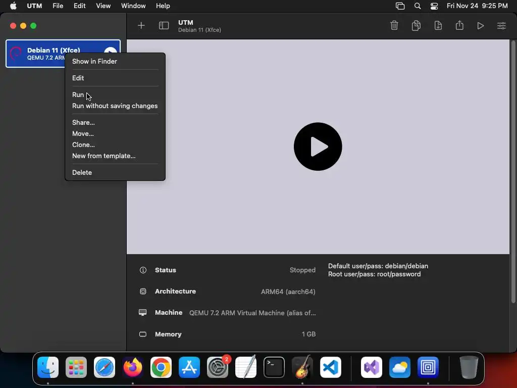Open the Edit menu in menu bar
The image size is (517, 388).
[x=79, y=6]
